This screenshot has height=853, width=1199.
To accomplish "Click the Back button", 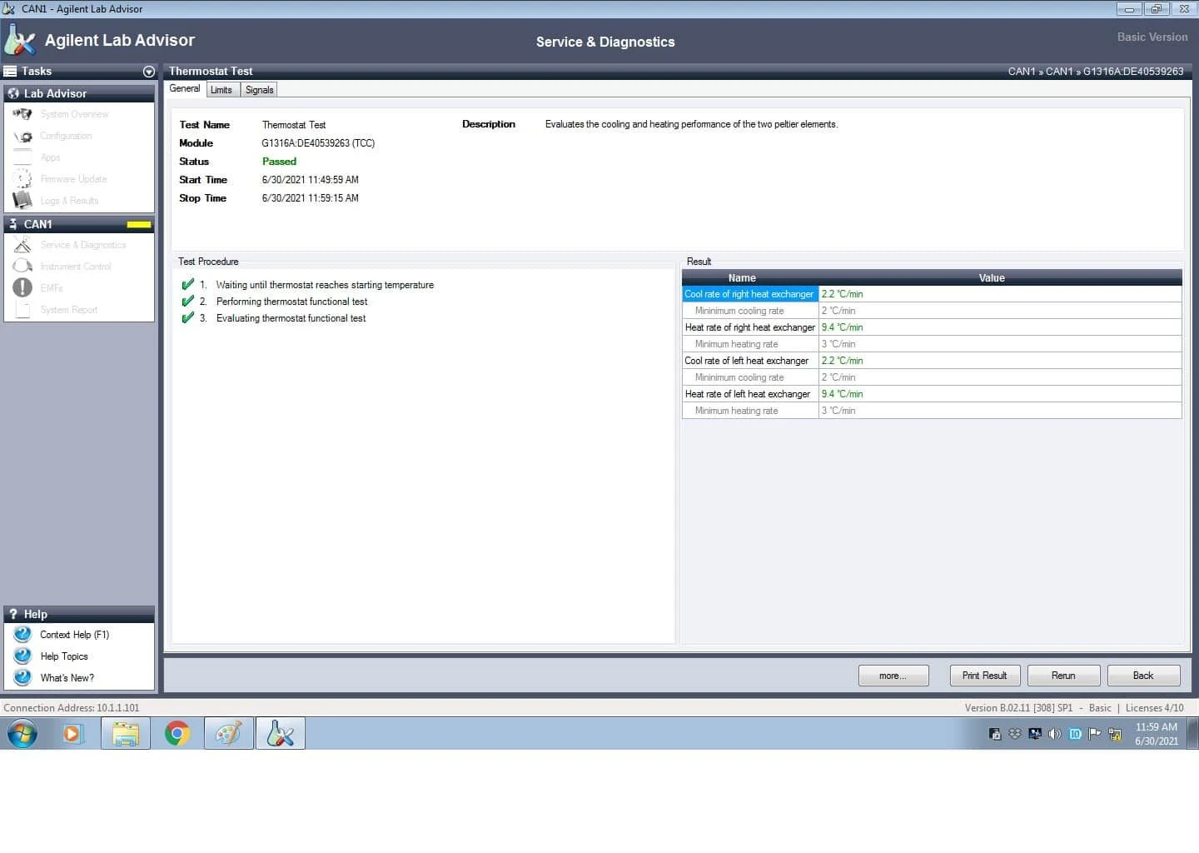I will coord(1143,676).
